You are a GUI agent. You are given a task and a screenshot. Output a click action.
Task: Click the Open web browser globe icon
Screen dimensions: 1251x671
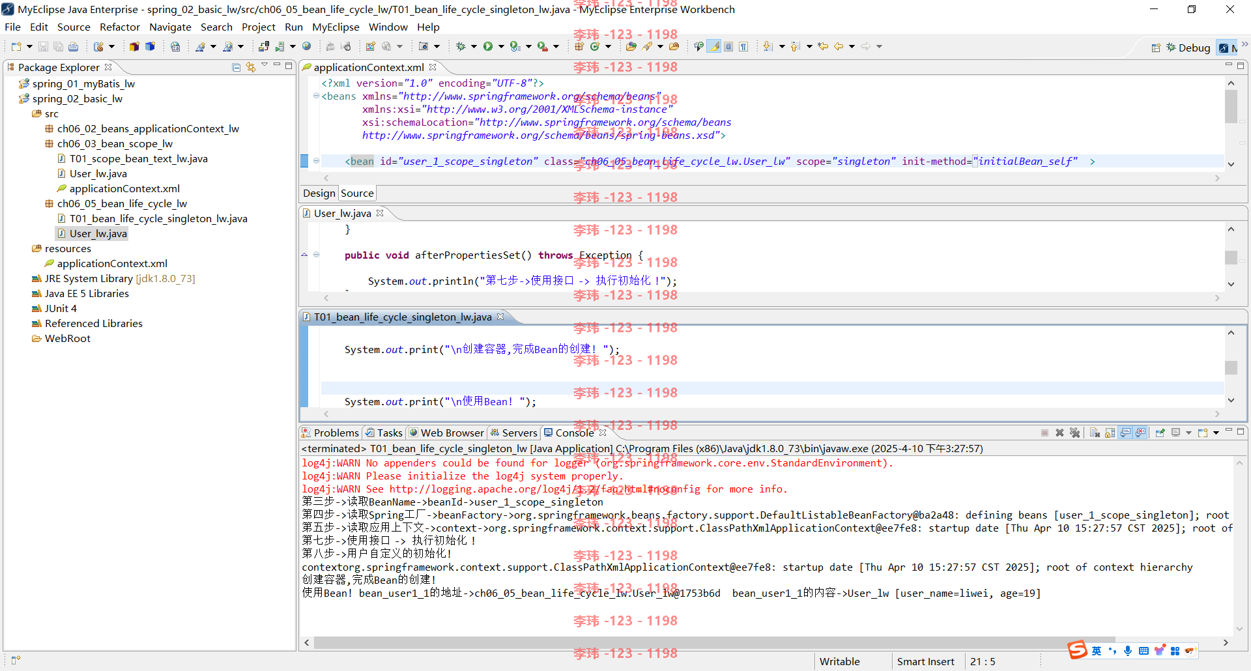306,46
